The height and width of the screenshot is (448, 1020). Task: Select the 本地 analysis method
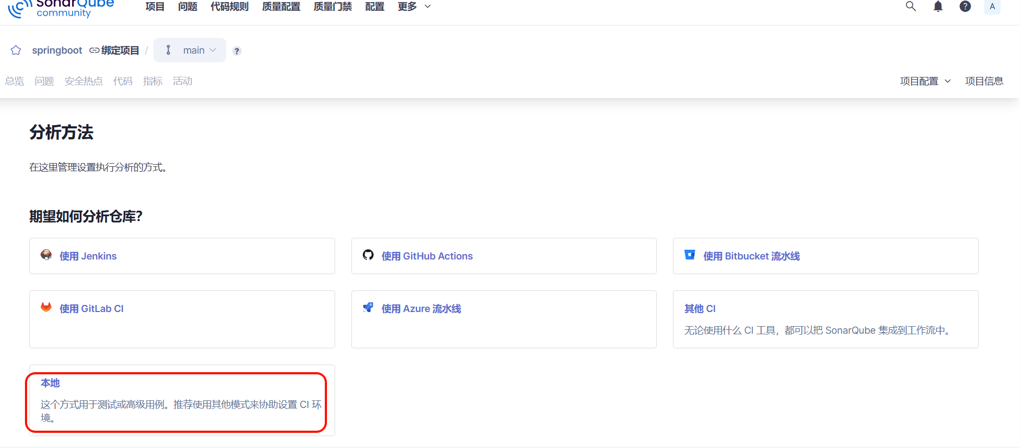pos(50,383)
